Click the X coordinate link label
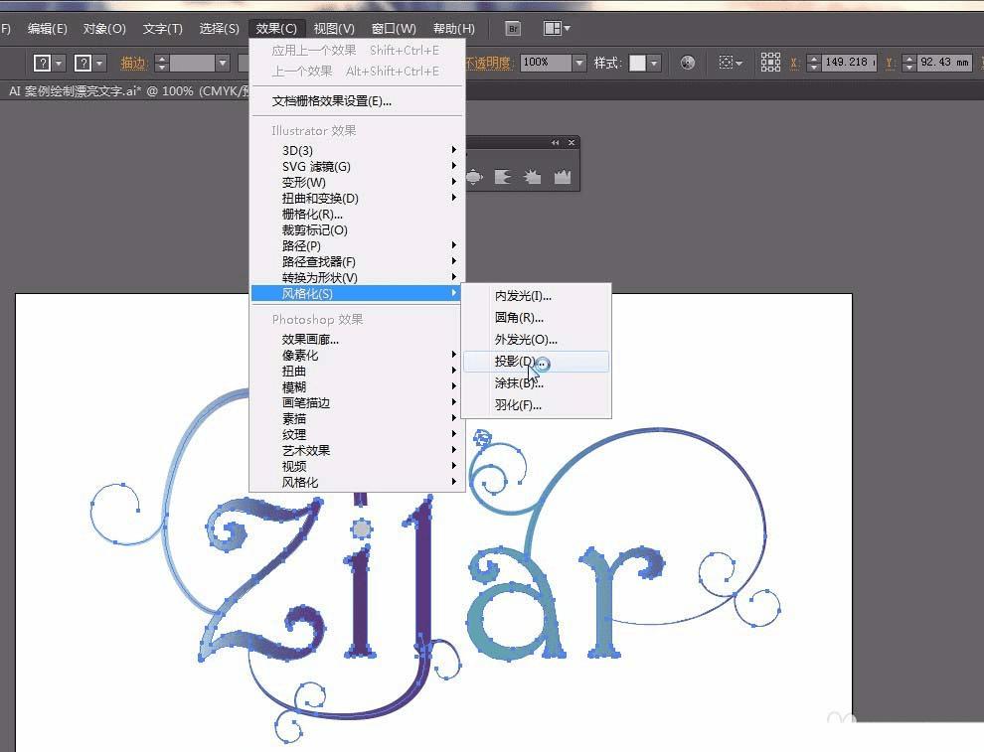The width and height of the screenshot is (984, 752). pyautogui.click(x=794, y=63)
